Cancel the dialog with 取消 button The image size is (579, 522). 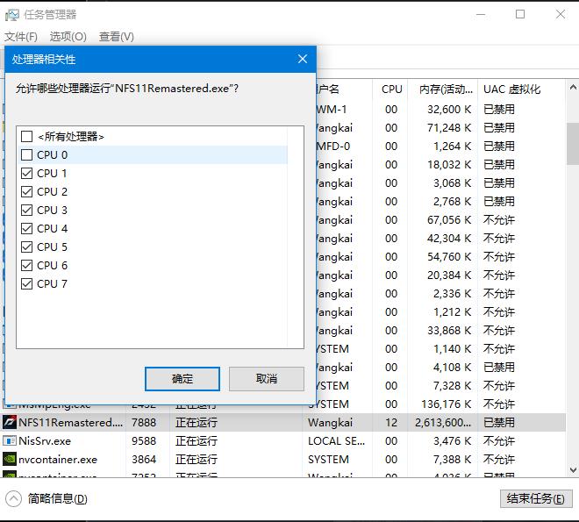tap(267, 379)
